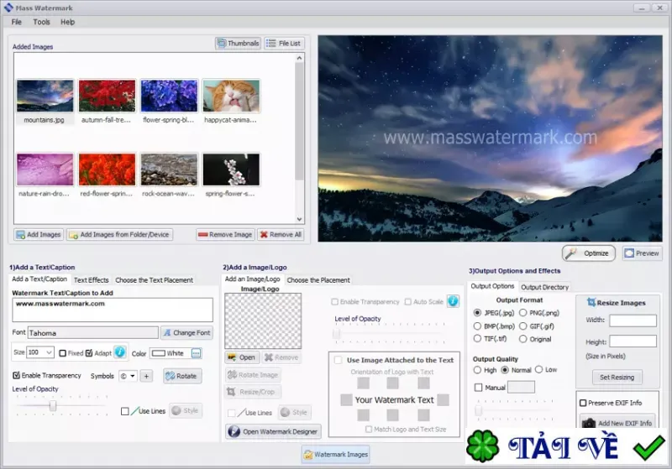Viewport: 672px width, 469px height.
Task: Expand the font Size dropdown
Action: click(x=49, y=352)
